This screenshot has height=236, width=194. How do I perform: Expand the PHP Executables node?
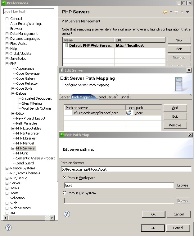[x=13, y=128]
